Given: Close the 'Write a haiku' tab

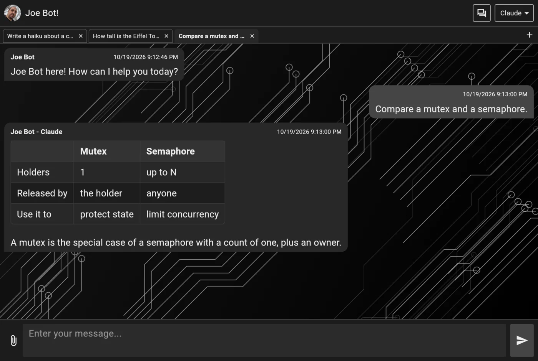Looking at the screenshot, I should 81,36.
